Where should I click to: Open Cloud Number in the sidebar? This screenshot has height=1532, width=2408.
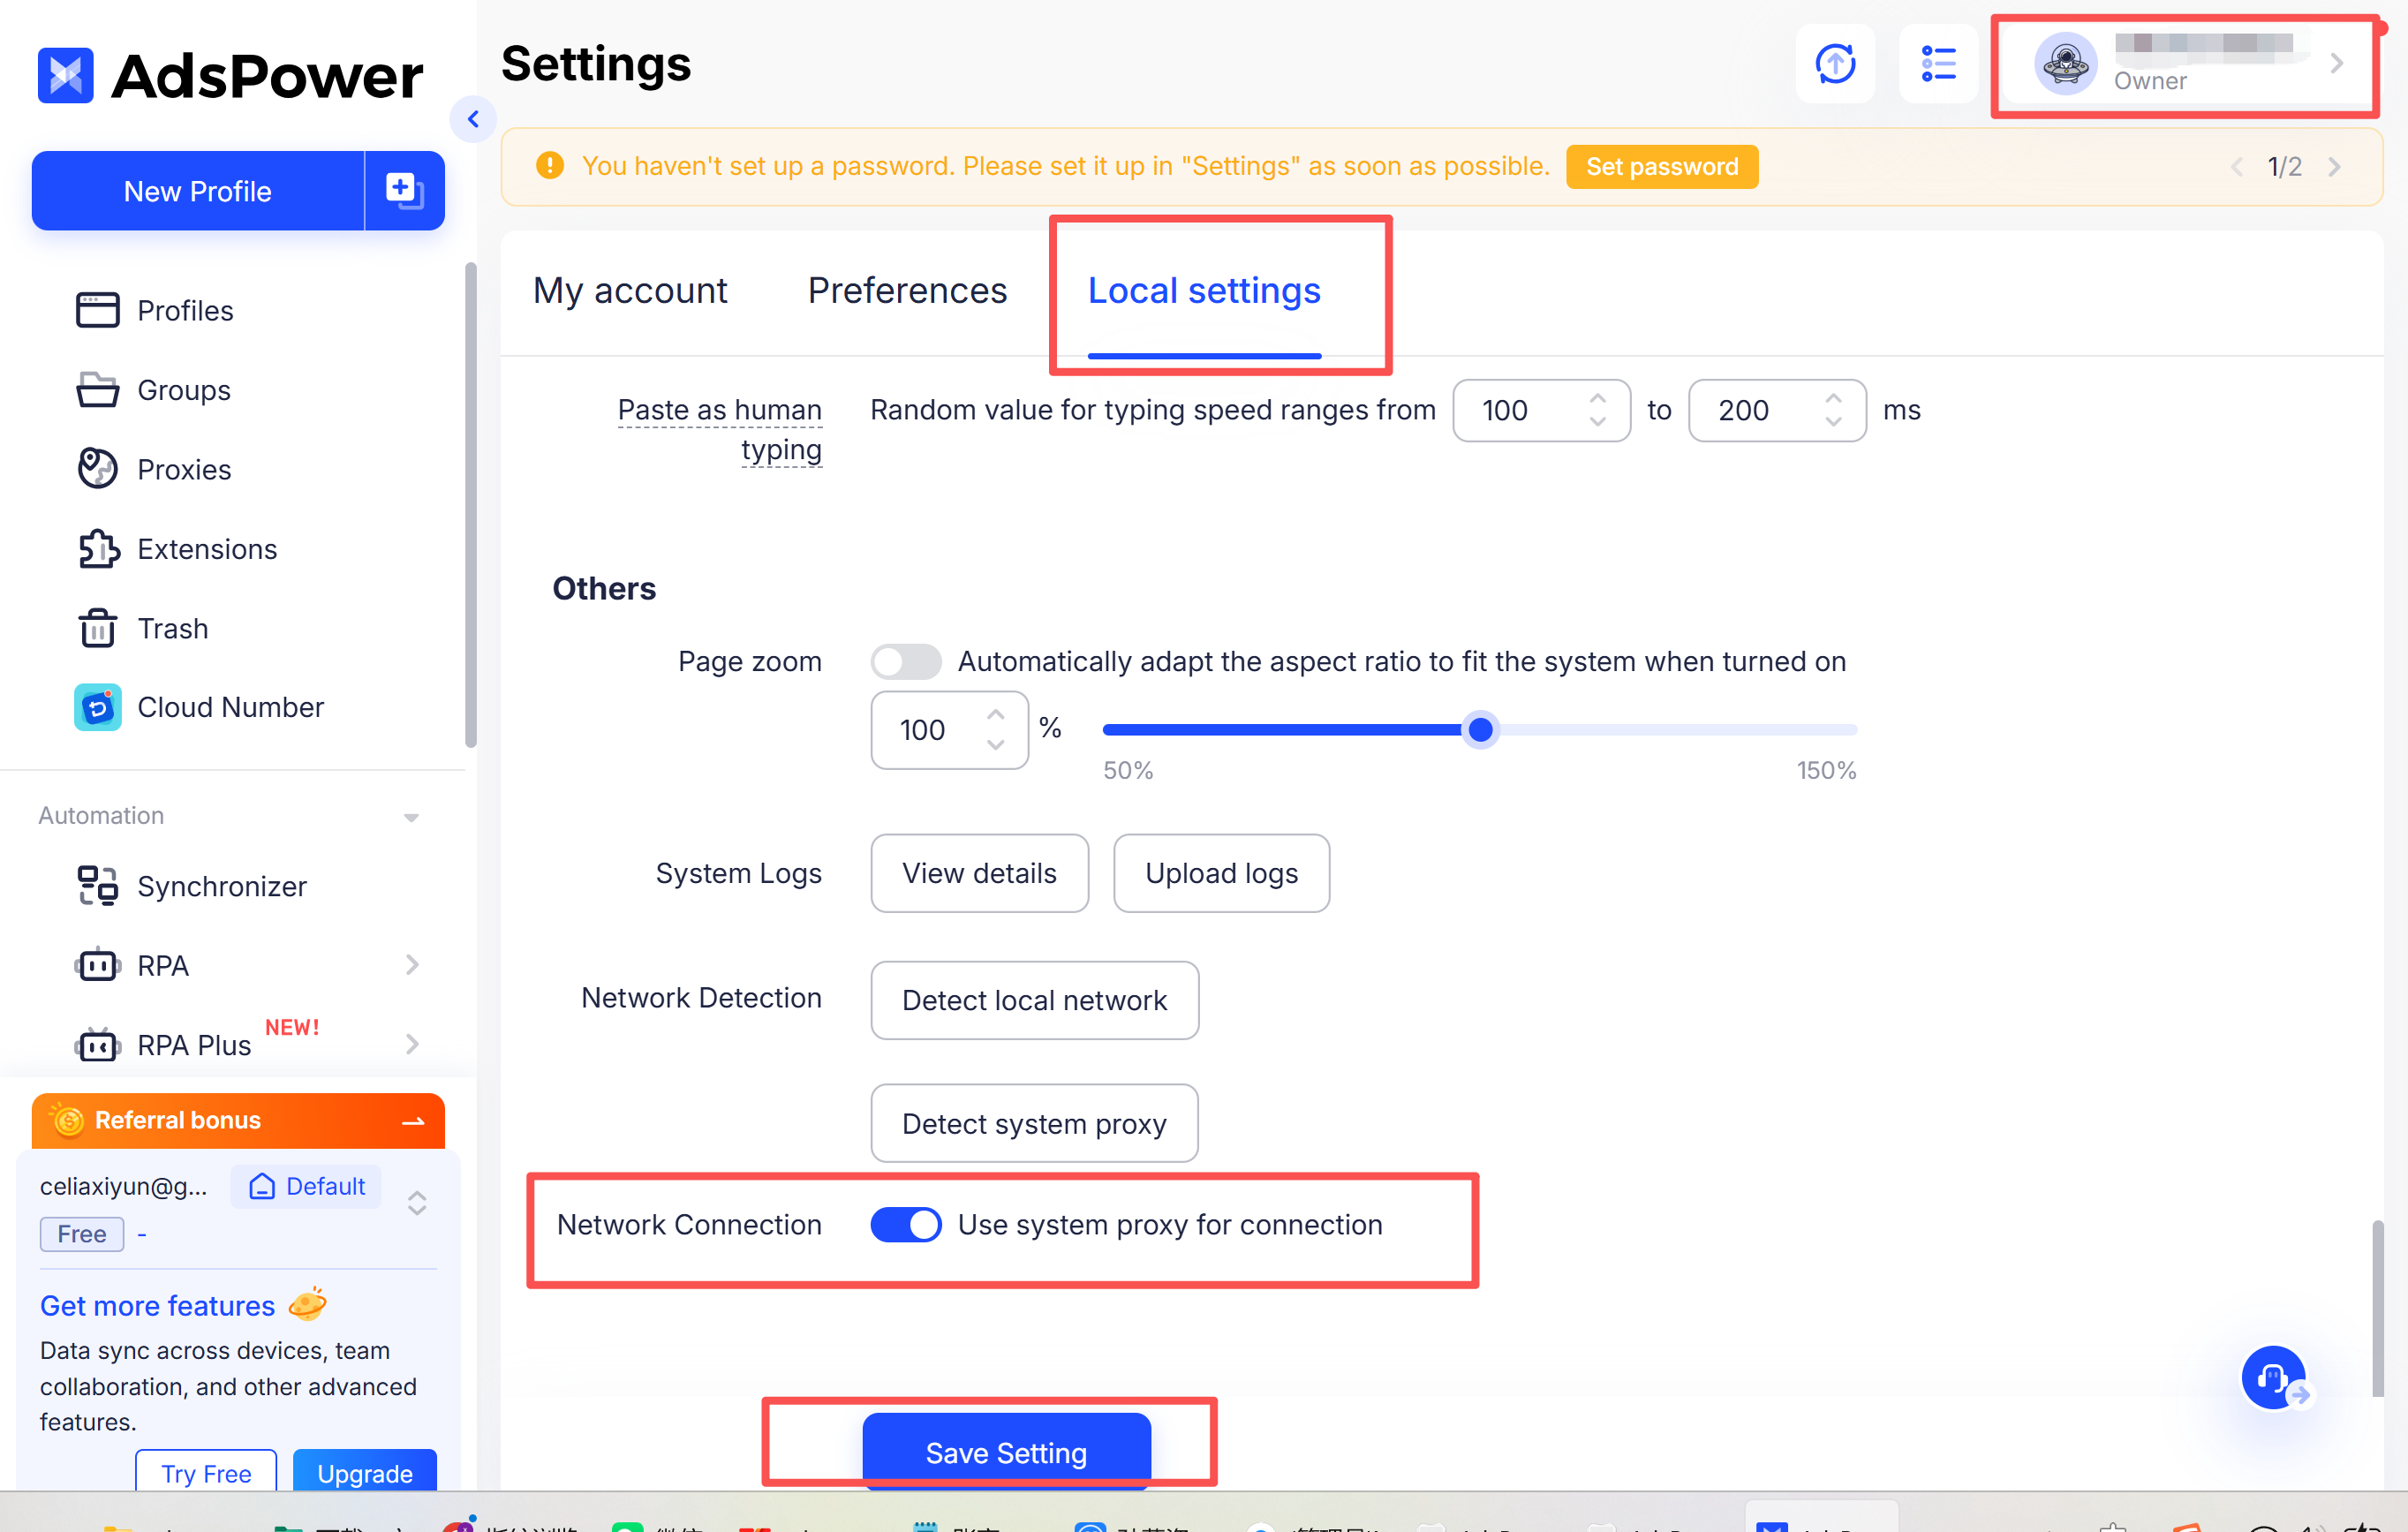pyautogui.click(x=230, y=707)
